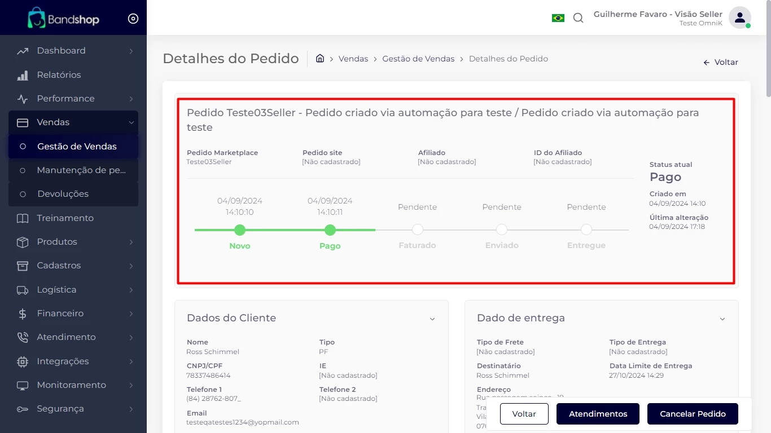Click the Gestão de Vendas breadcrumb link
771x433 pixels.
point(418,59)
